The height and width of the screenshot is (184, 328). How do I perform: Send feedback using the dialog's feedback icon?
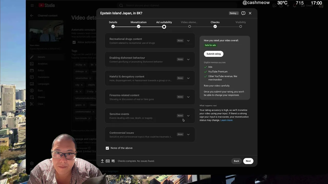243,13
